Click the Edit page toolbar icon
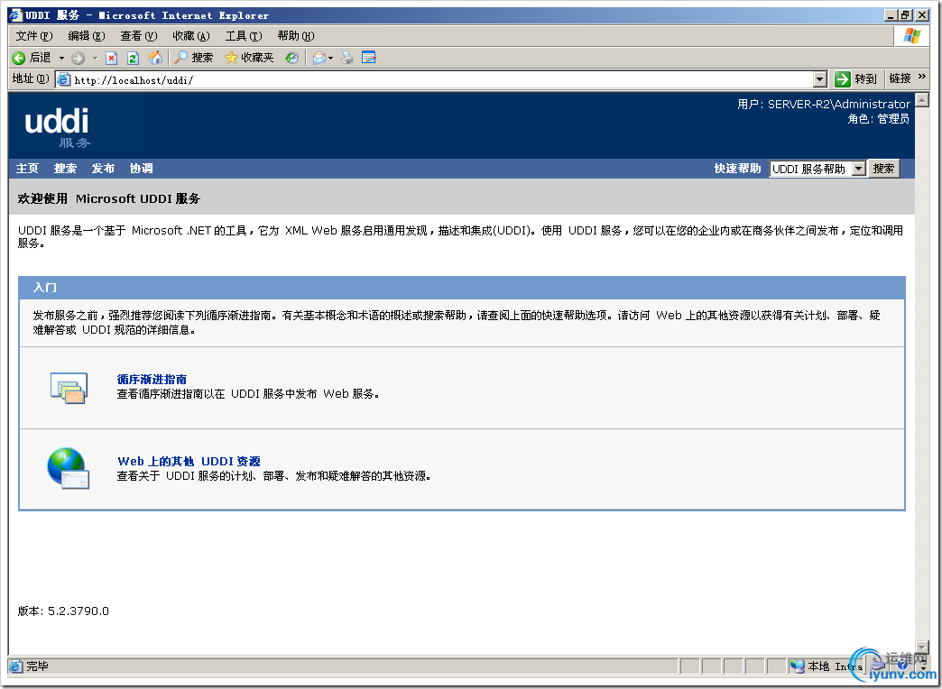The image size is (942, 689). click(369, 58)
